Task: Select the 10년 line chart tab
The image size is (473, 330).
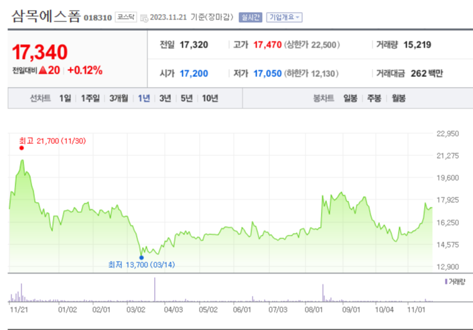Action: (x=210, y=98)
